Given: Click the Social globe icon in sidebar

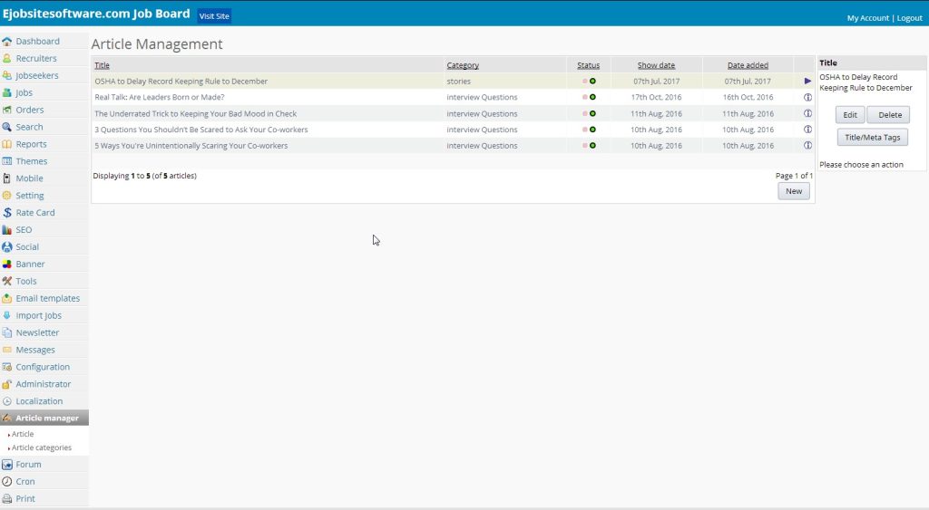Looking at the screenshot, I should 7,247.
